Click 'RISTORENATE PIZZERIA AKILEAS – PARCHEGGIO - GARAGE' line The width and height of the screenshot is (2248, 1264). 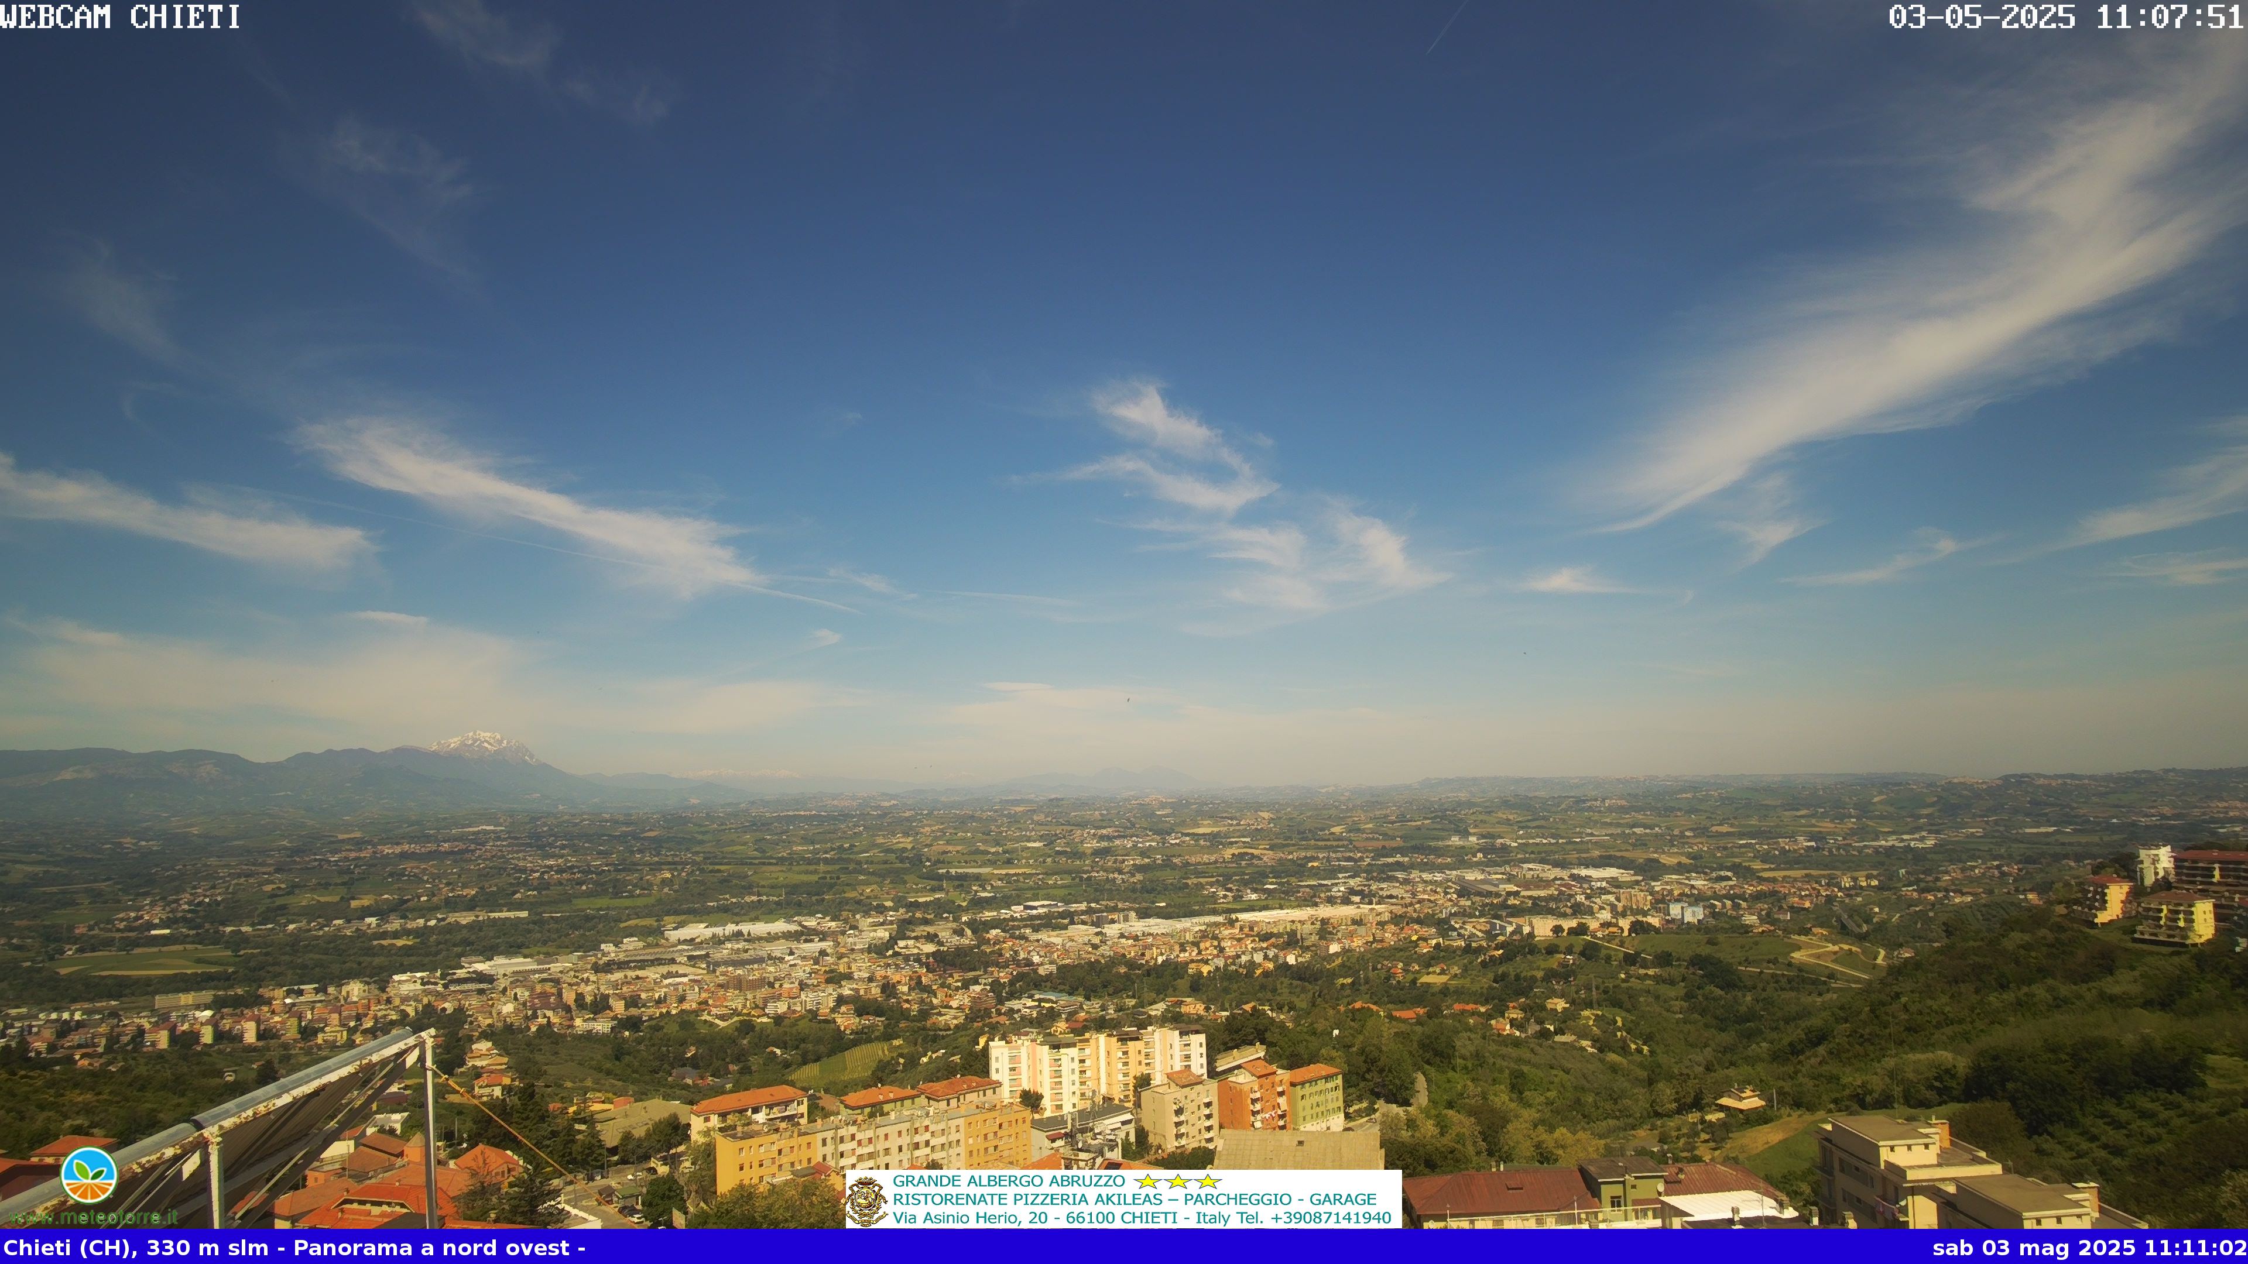coord(1135,1200)
